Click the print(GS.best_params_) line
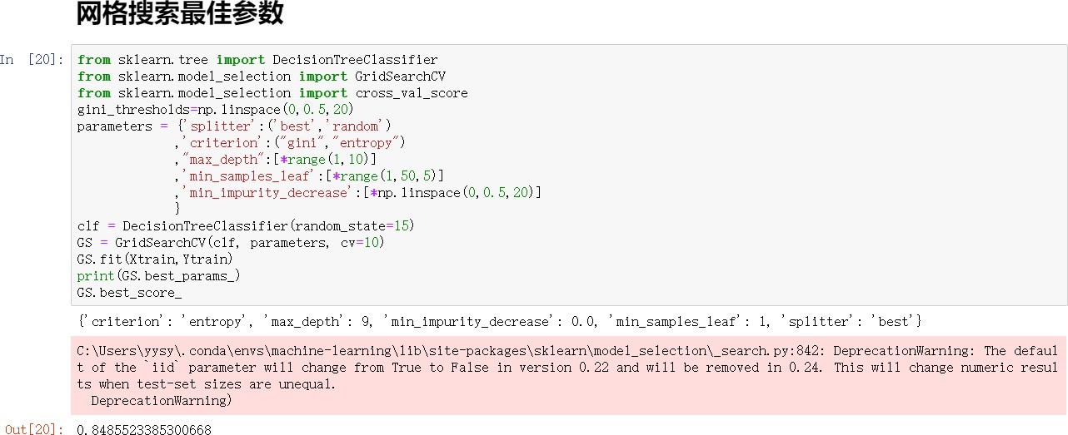The width and height of the screenshot is (1068, 435). 158,276
